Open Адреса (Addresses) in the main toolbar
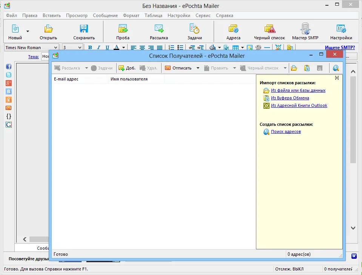Screen dimensions: 362x275 click(233, 29)
